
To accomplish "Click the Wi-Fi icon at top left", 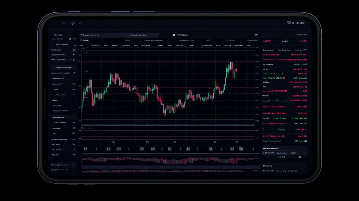I will click(x=64, y=23).
